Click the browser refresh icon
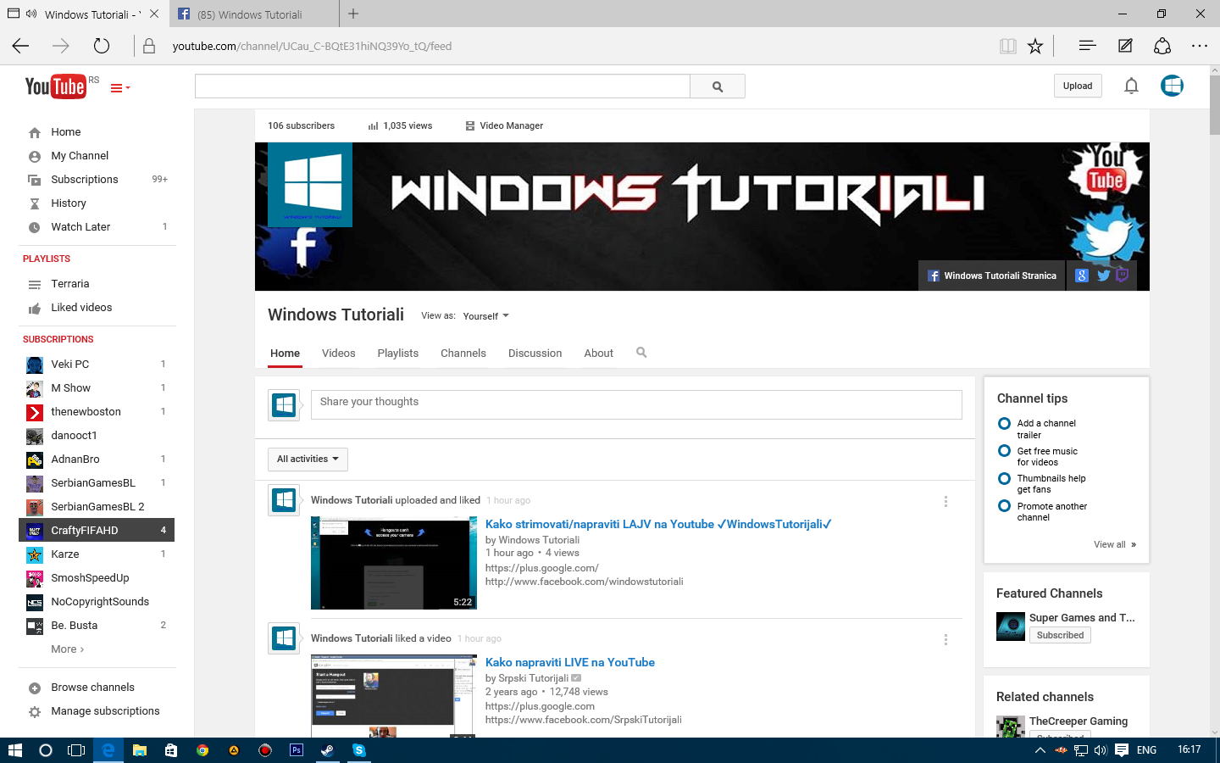This screenshot has width=1220, height=763. (102, 46)
